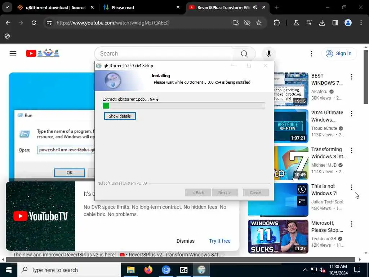
Task: Click the taskbar search box
Action: click(69, 270)
